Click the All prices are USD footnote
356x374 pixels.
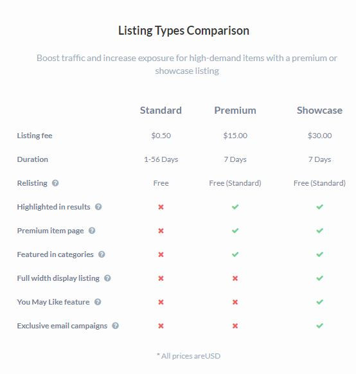click(x=188, y=356)
